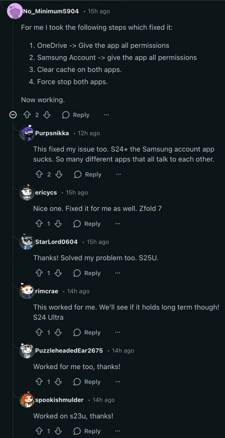This screenshot has height=438, width=225.
Task: Visit spookishmulder's profile link
Action: click(x=59, y=400)
